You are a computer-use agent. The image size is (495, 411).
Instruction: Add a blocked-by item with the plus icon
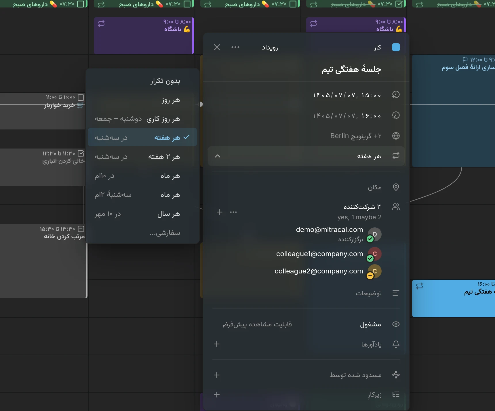pos(217,375)
